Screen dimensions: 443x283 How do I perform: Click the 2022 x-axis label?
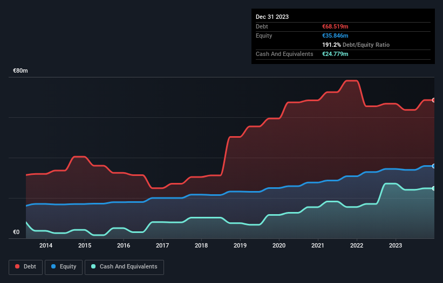(357, 245)
